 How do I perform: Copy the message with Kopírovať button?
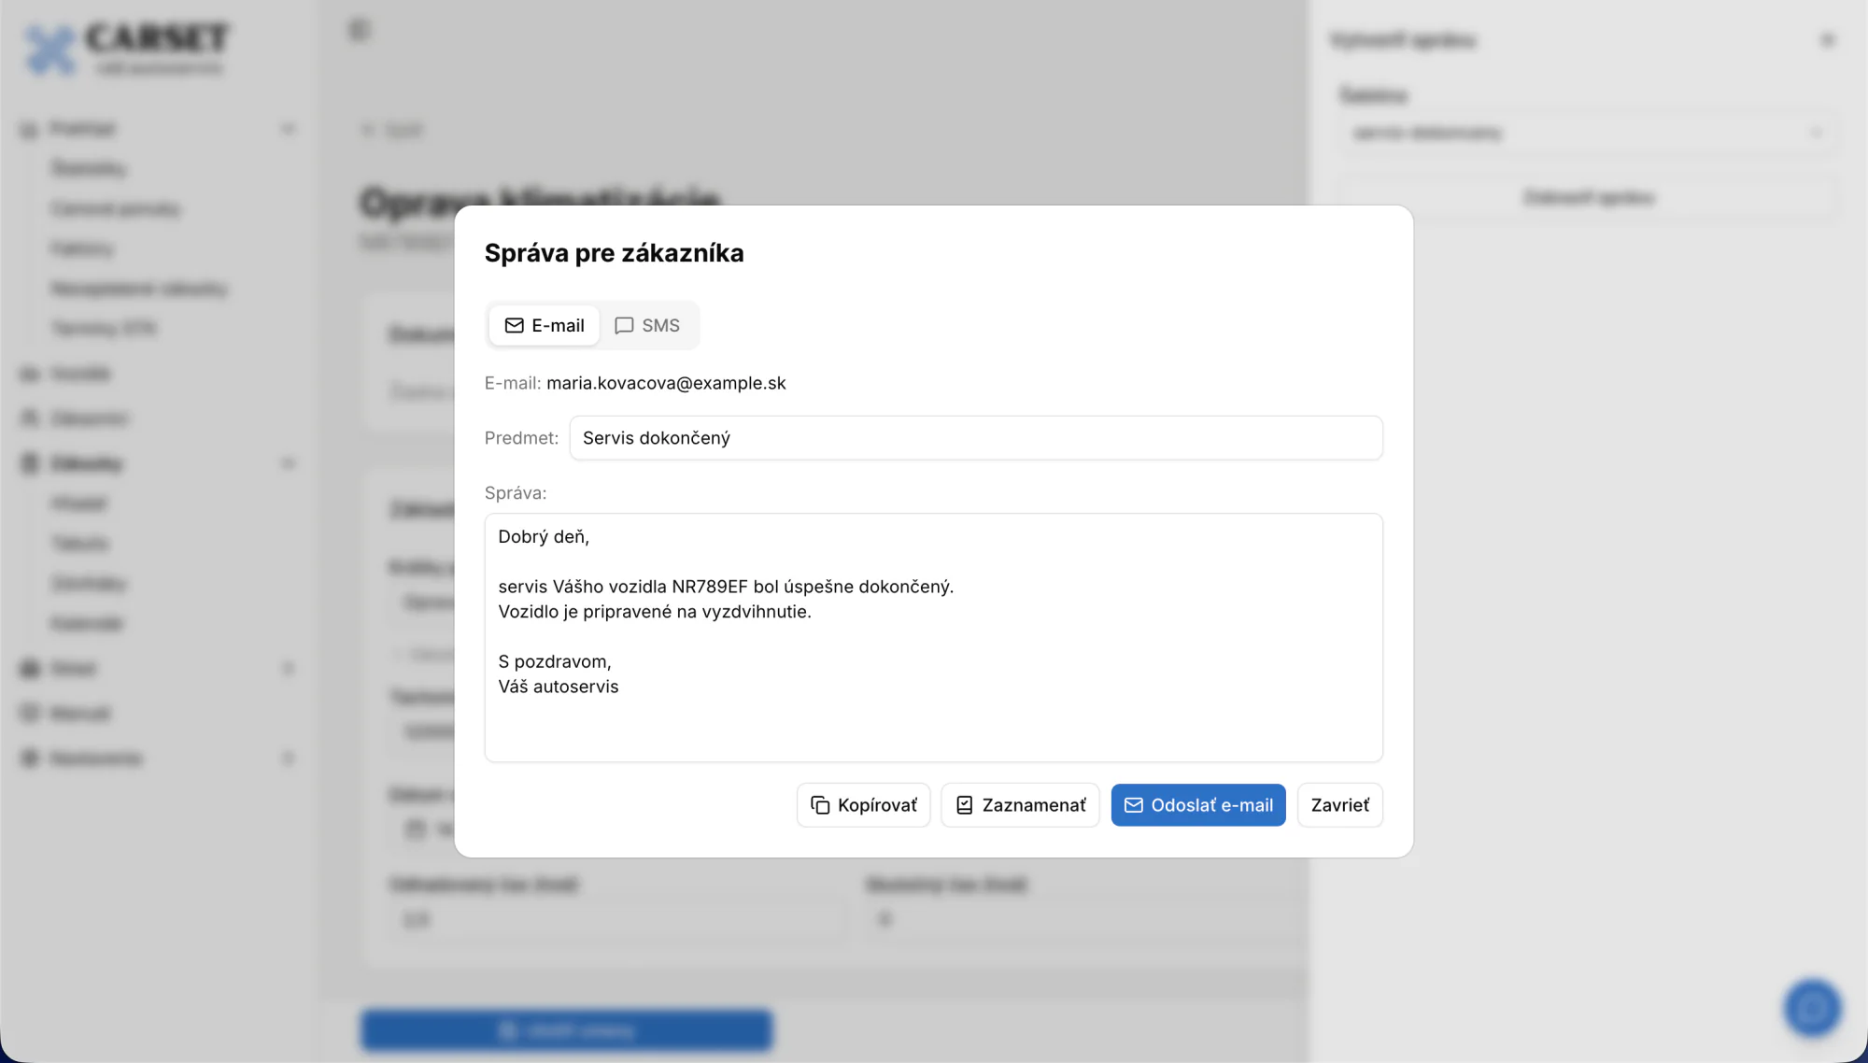click(864, 805)
